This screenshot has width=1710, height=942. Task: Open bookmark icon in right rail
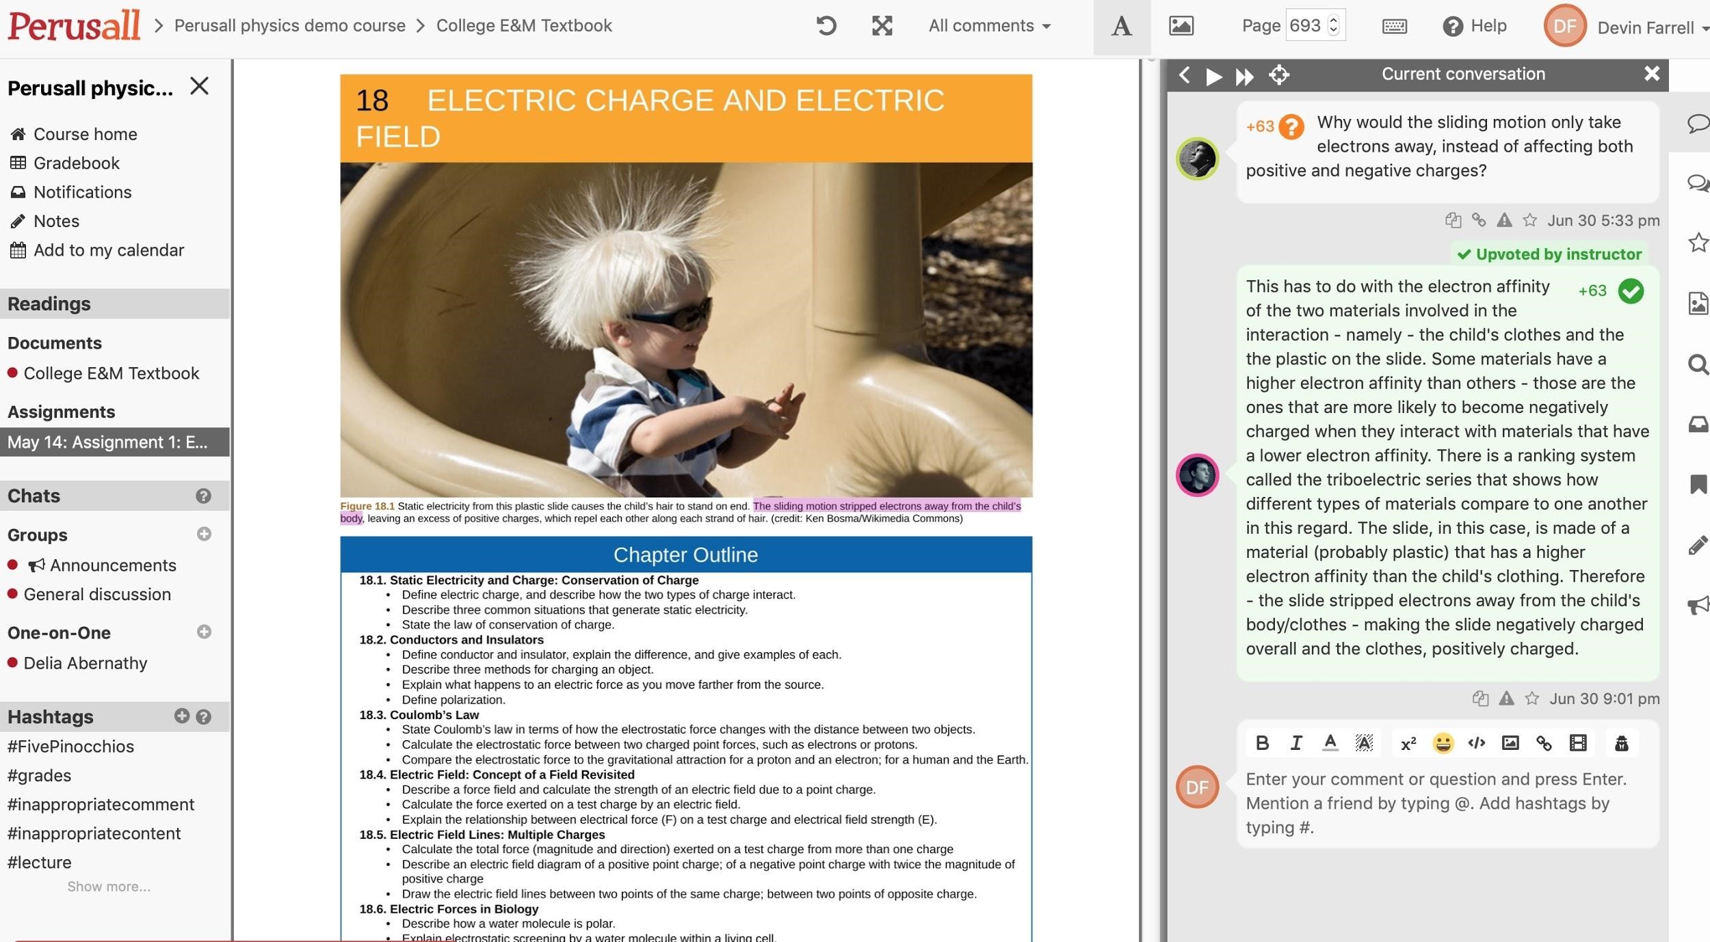point(1698,485)
